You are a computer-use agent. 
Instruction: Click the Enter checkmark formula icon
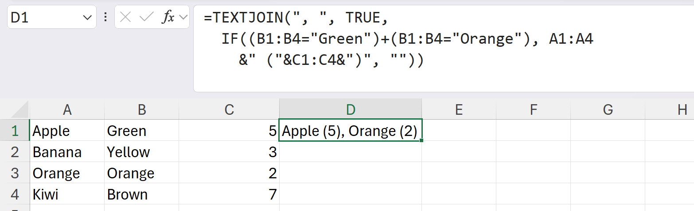(x=146, y=17)
